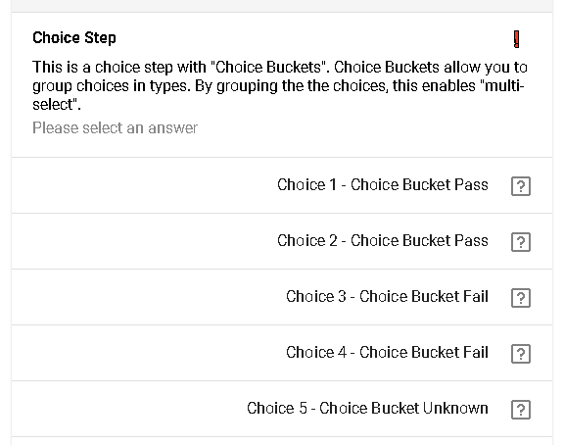Select Choice 5 - Choice Bucket Unknown
Image resolution: width=564 pixels, height=445 pixels.
point(367,408)
